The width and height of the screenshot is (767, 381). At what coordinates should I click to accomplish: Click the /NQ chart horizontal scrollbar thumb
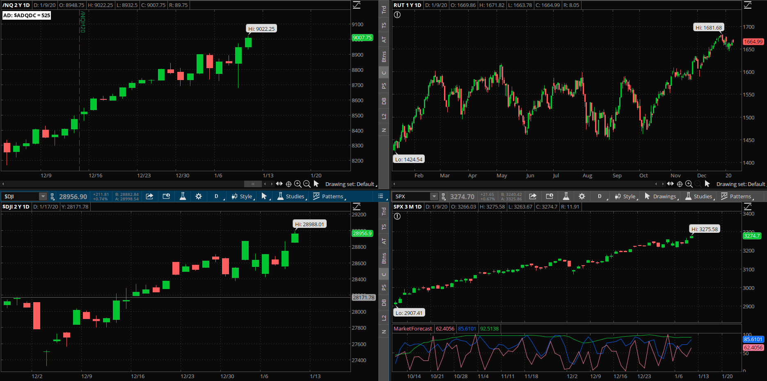(253, 184)
